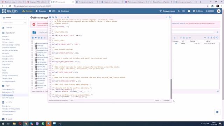224x126 pixels.
Task: Open the Позиция dropdown in editor status bar
Action: point(167,100)
